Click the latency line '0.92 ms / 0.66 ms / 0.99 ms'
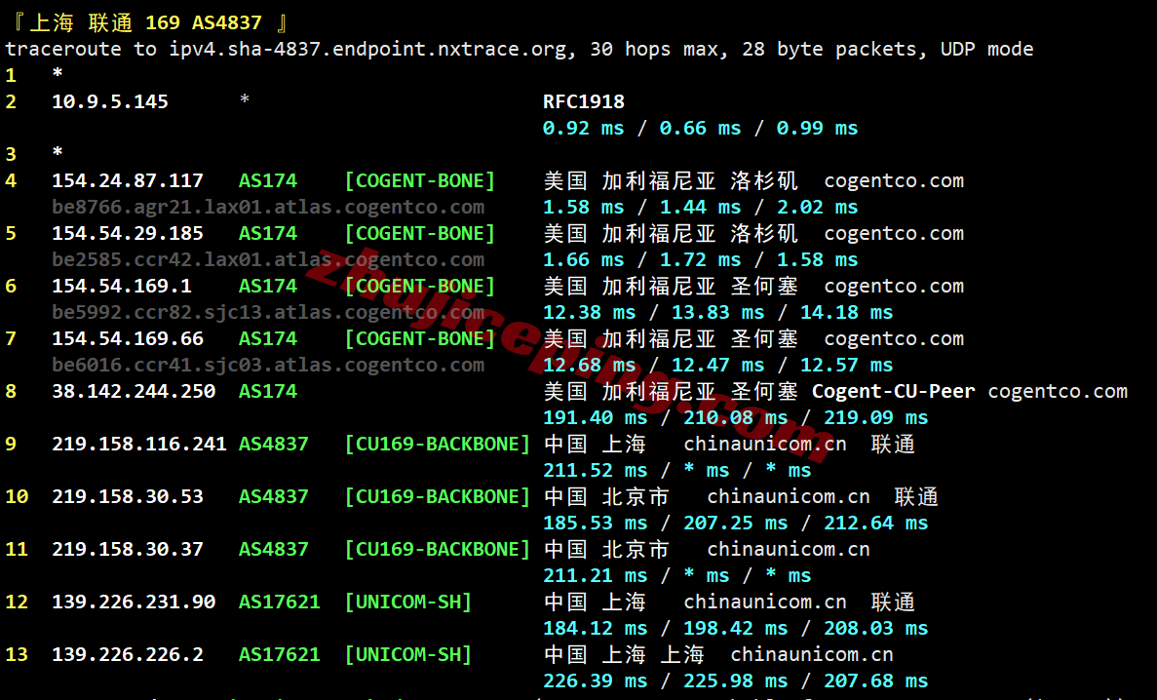 point(700,129)
